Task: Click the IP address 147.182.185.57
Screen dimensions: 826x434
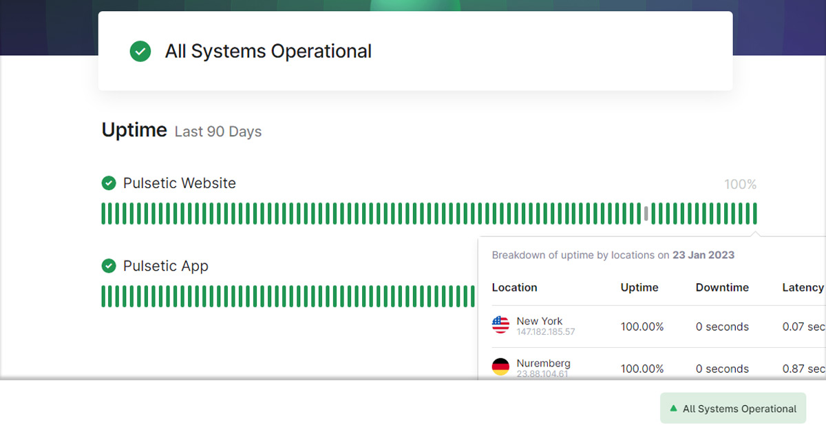Action: (546, 332)
